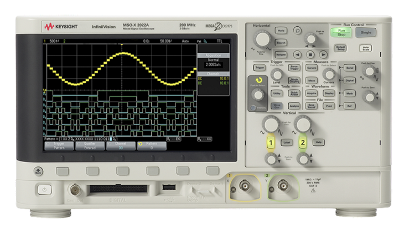Screen dimensions: 409x230
Task: Toggle the Serial decode key
Action: point(350,68)
